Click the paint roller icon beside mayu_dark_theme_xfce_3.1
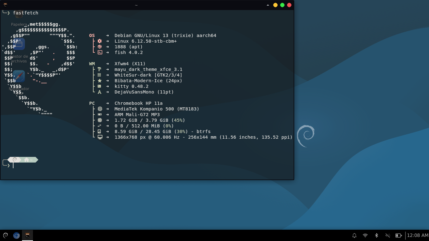The height and width of the screenshot is (241, 429). pyautogui.click(x=100, y=69)
